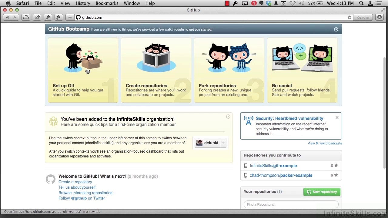Dismiss the Heartbleed security broadcast
Viewport: 388px width, 218px height.
(x=337, y=117)
